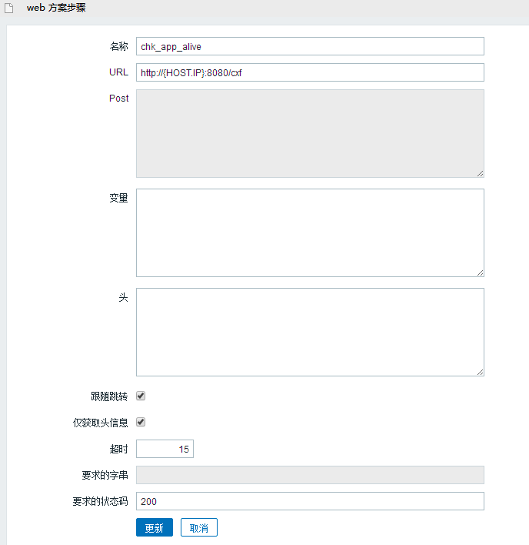
Task: Click inside the 变量 text area
Action: (310, 233)
